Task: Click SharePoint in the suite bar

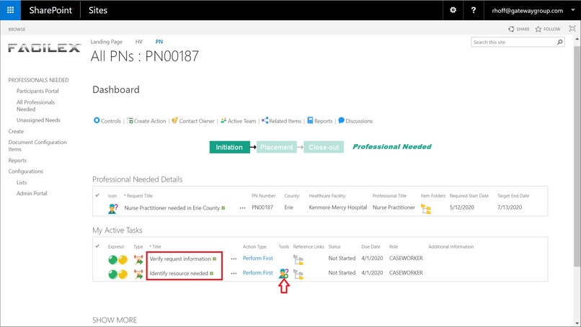Action: (x=50, y=10)
